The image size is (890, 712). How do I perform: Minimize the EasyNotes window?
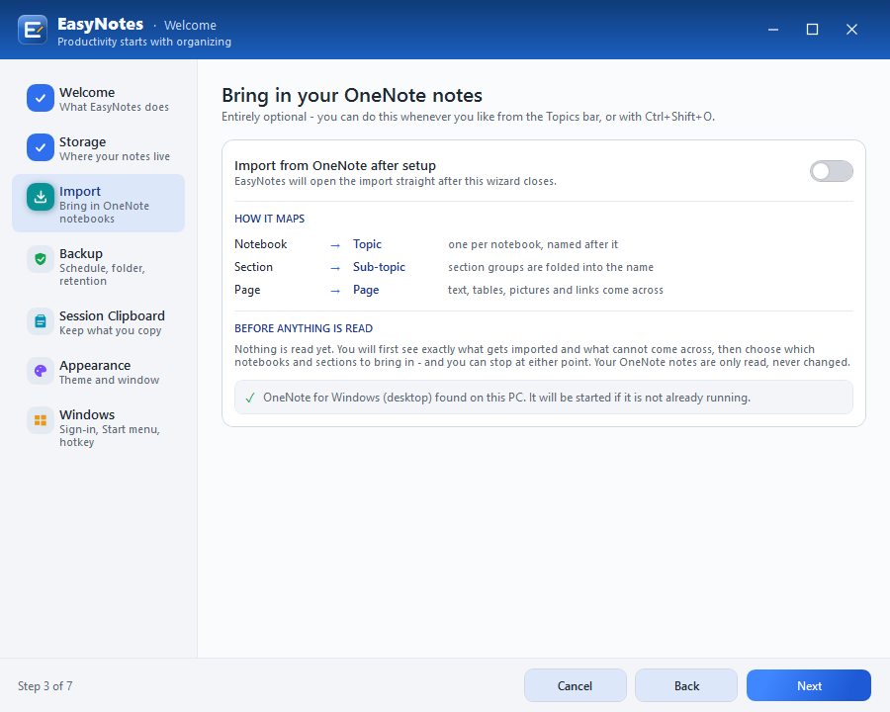pyautogui.click(x=773, y=30)
